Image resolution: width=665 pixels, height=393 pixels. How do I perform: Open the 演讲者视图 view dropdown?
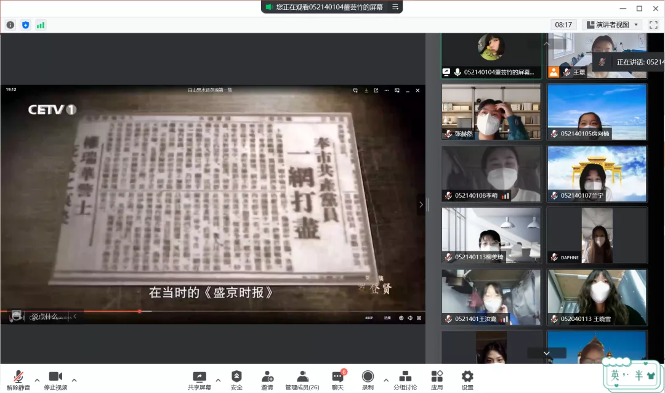[x=612, y=25]
